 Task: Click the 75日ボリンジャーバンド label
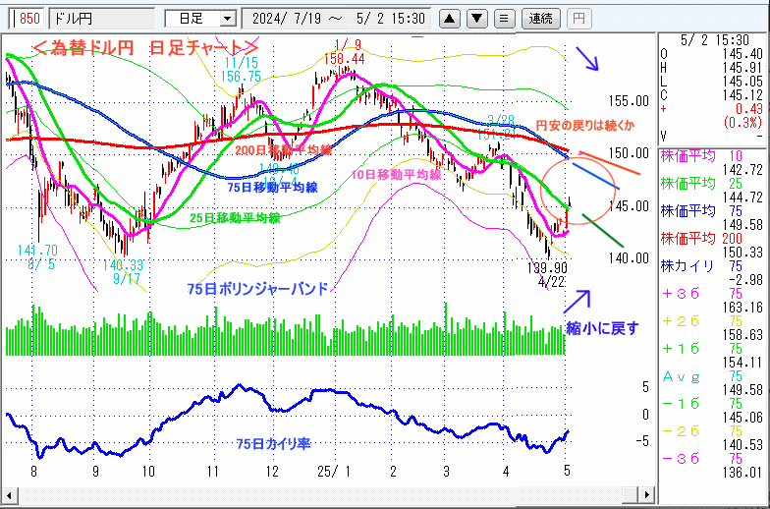[257, 289]
